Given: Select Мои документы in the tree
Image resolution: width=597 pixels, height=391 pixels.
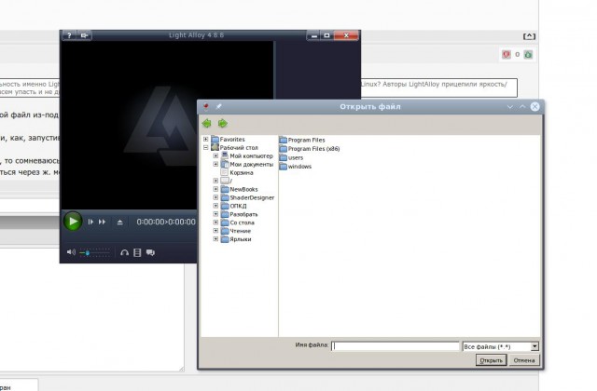Looking at the screenshot, I should point(251,165).
